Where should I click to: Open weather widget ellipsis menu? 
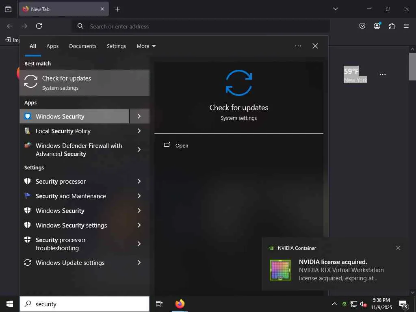[383, 75]
